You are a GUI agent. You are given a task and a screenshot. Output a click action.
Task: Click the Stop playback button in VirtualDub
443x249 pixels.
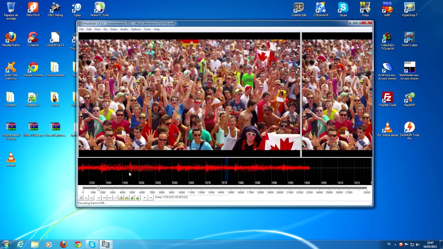click(81, 197)
